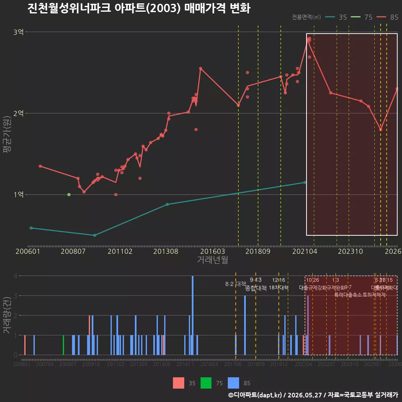Click the 1억 y-axis label
The height and width of the screenshot is (402, 402).
click(18, 195)
